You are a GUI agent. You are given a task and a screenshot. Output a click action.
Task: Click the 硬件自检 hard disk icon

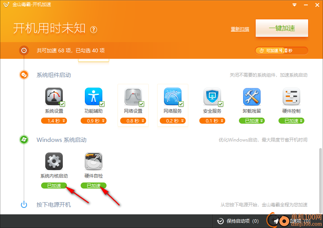[x=94, y=161]
